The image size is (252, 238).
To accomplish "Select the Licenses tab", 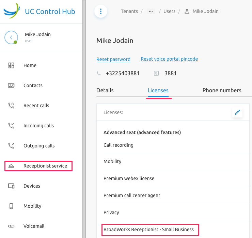I will (158, 90).
